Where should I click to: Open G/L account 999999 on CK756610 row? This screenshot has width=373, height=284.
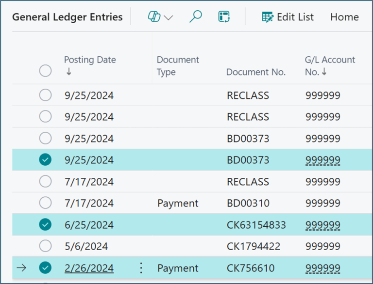[x=322, y=268]
